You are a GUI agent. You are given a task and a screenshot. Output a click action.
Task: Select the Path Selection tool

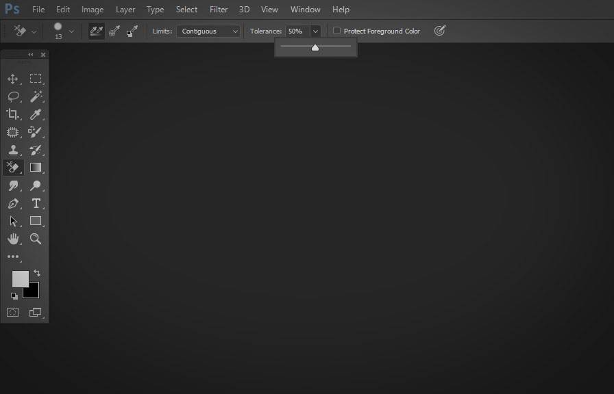(13, 221)
